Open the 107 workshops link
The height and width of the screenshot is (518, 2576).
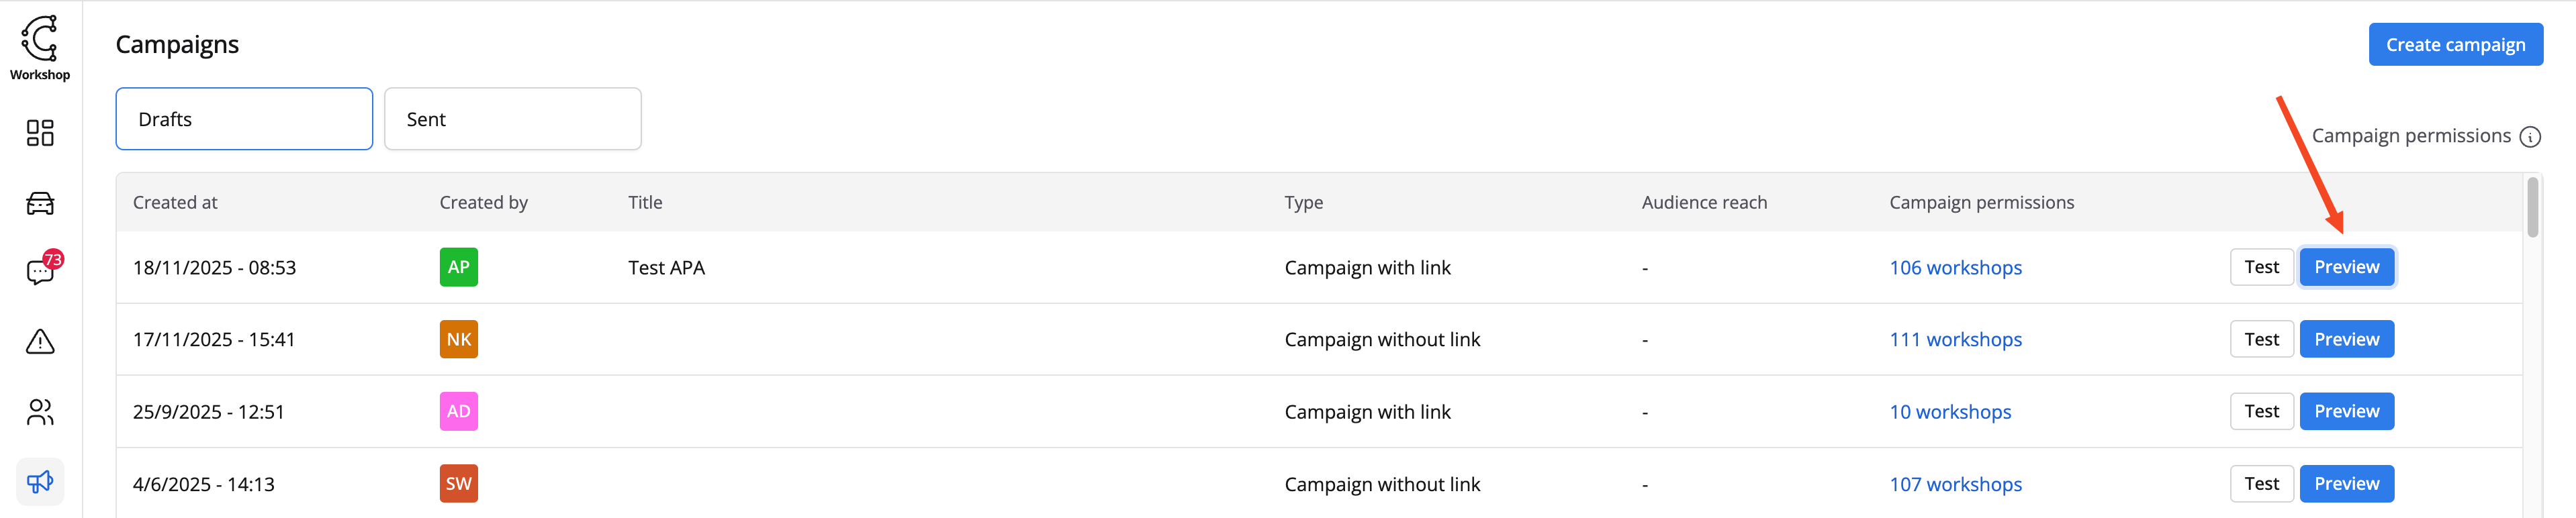pos(1955,484)
